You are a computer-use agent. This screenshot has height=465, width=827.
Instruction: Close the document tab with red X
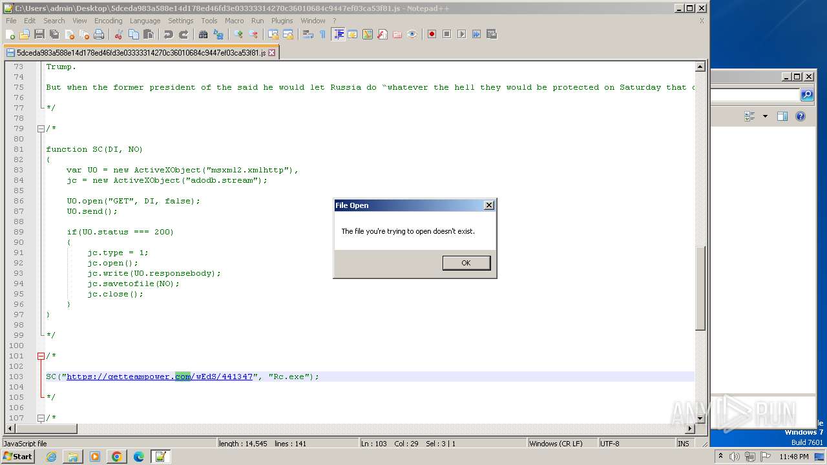click(271, 53)
